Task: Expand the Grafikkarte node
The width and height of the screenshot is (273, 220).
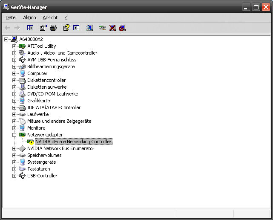Action: click(14, 101)
